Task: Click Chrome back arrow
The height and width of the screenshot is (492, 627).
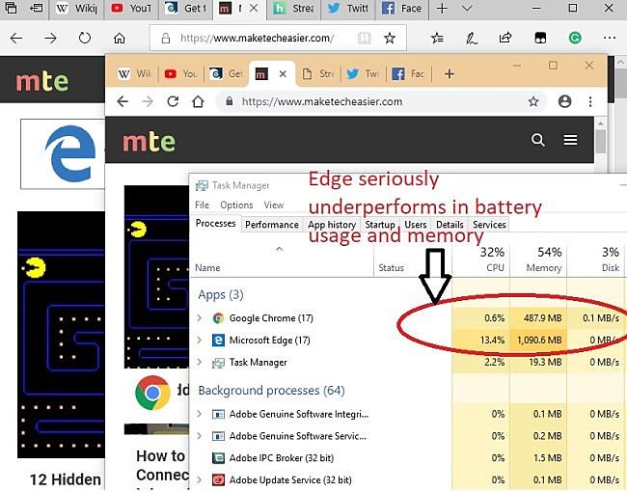Action: 123,101
